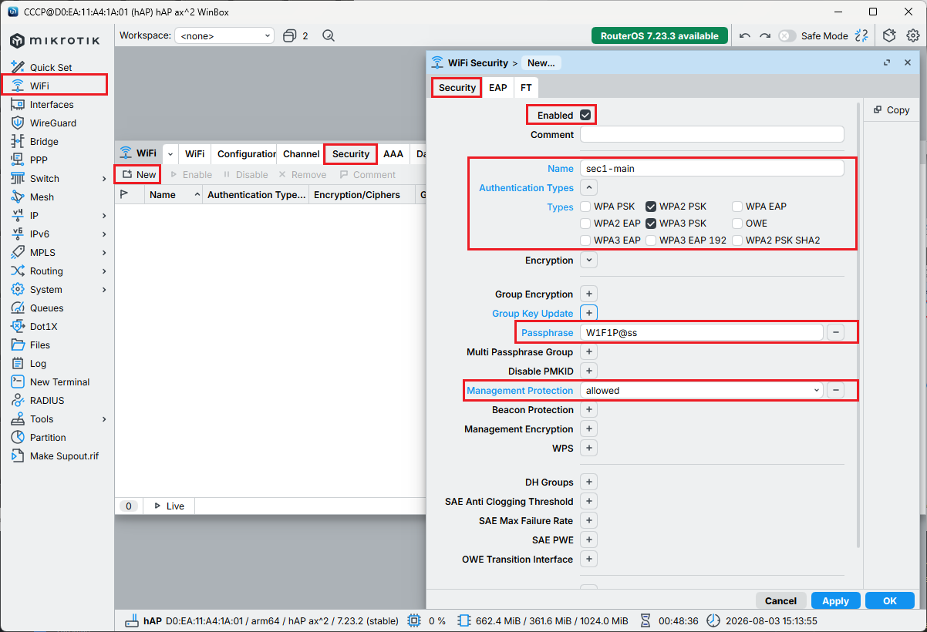Open the Configuration tab in WiFi window
Image resolution: width=927 pixels, height=632 pixels.
click(247, 154)
